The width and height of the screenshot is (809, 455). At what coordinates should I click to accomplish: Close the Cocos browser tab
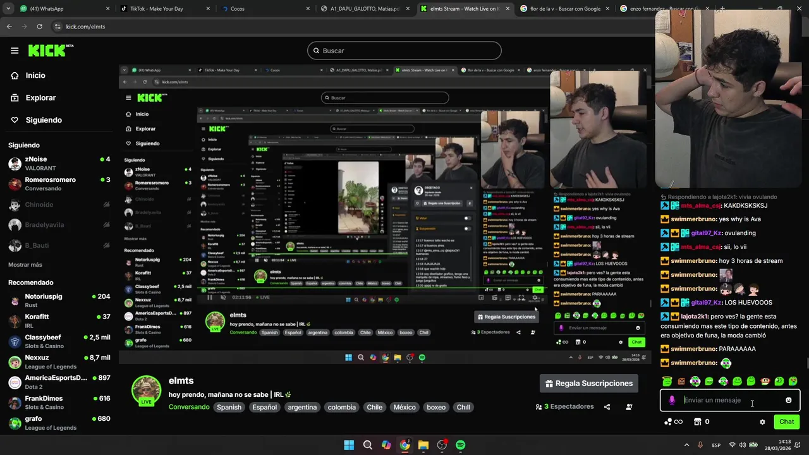[x=308, y=9]
